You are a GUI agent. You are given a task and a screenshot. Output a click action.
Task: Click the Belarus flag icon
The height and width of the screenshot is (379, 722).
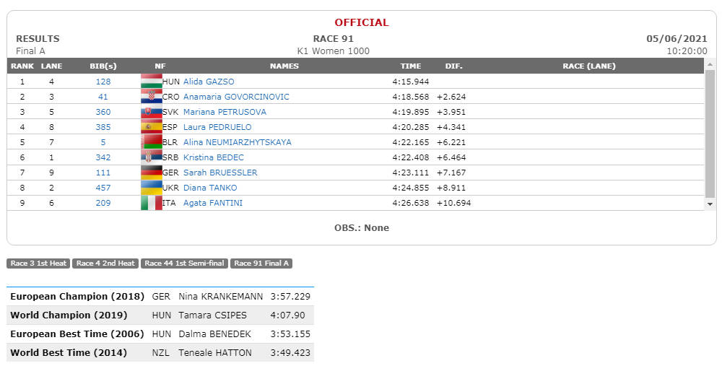[x=152, y=141]
